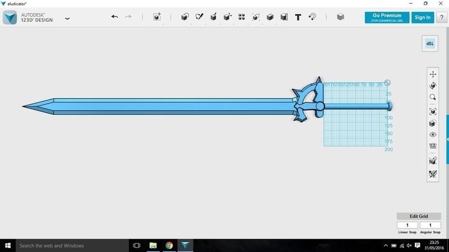Viewport: 449px width, 252px height.
Task: Select the Orbit navigation tool
Action: tap(433, 86)
